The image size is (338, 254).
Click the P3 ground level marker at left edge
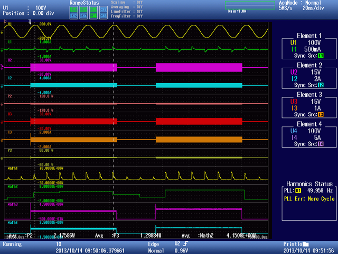(2, 159)
